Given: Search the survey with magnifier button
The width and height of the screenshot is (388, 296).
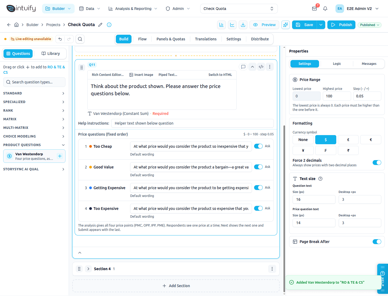Looking at the screenshot, I should click(x=80, y=39).
